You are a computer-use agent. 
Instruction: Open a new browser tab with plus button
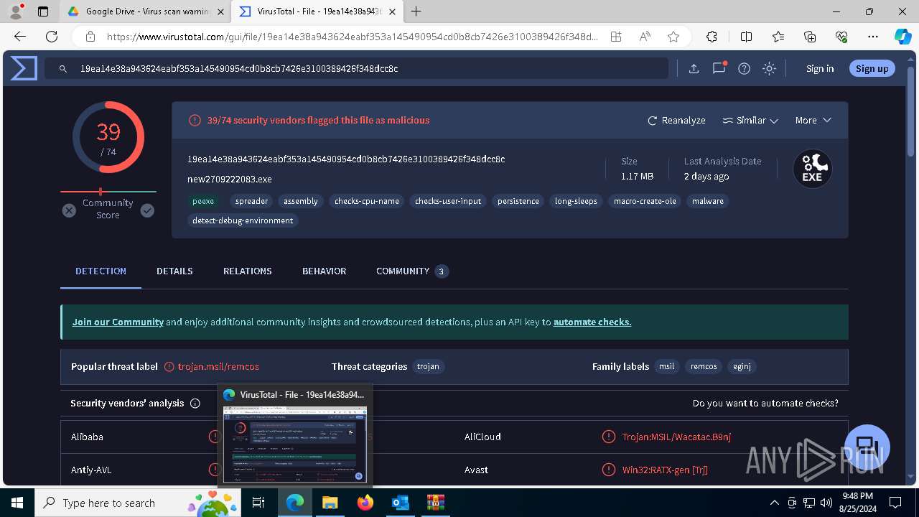[x=416, y=11]
